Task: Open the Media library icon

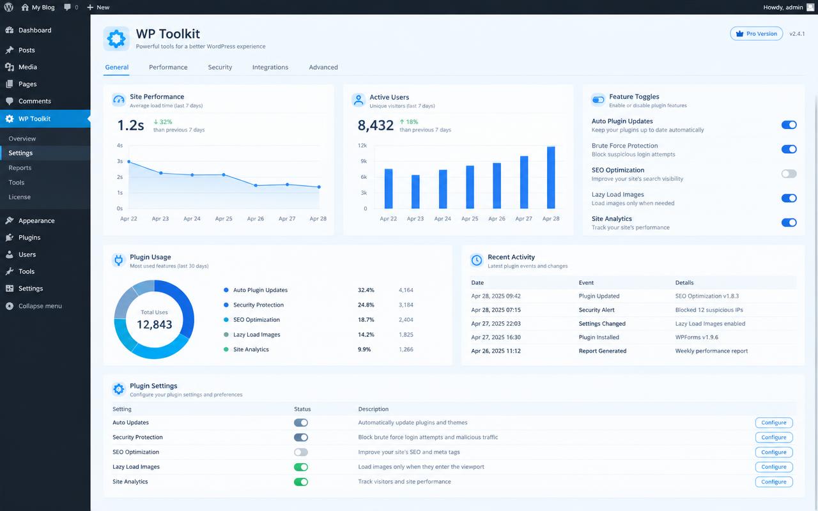Action: pos(10,67)
